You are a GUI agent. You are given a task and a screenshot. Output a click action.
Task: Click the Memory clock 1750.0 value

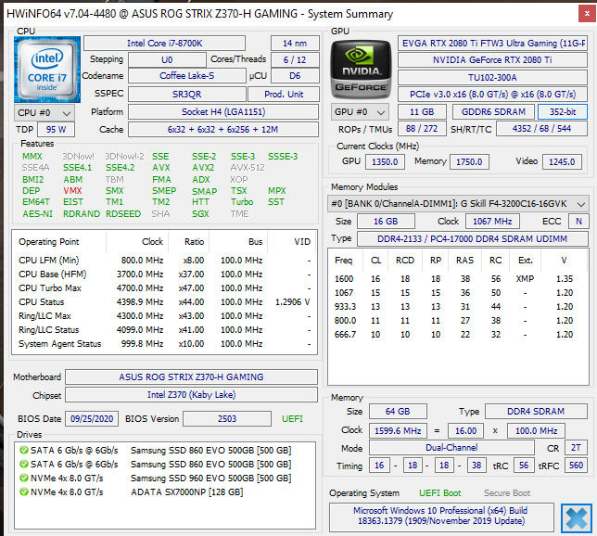click(x=469, y=162)
